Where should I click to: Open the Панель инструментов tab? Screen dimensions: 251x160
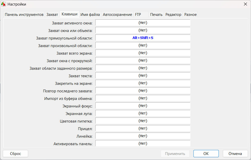(x=24, y=15)
